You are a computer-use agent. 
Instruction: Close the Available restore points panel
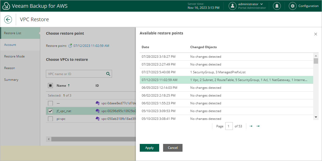click(316, 34)
